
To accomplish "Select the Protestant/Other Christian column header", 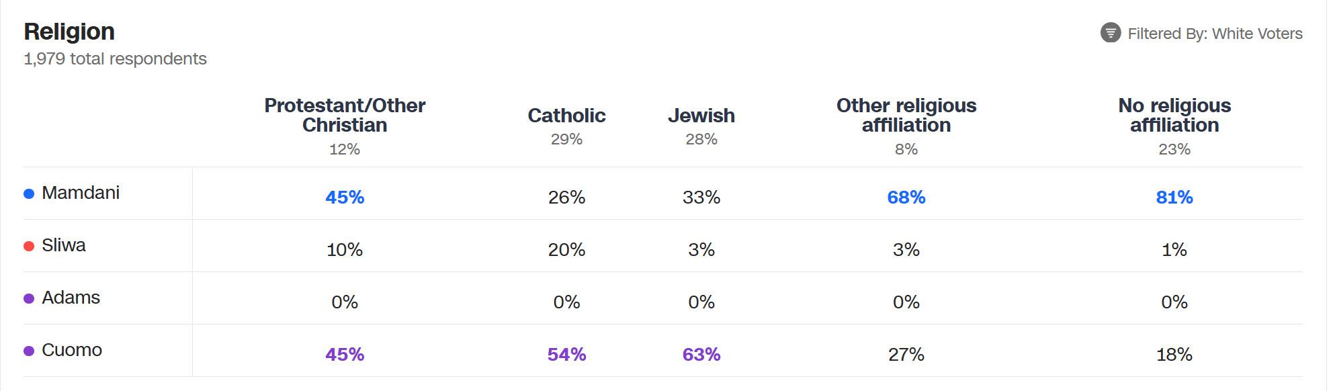I will coord(345,116).
